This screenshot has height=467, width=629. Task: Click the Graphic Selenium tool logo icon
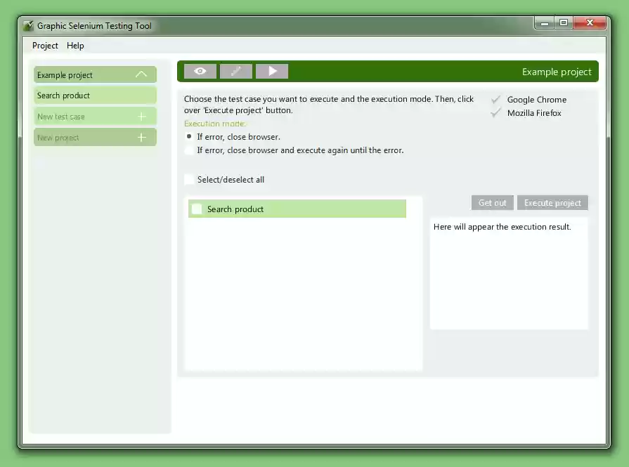(28, 25)
